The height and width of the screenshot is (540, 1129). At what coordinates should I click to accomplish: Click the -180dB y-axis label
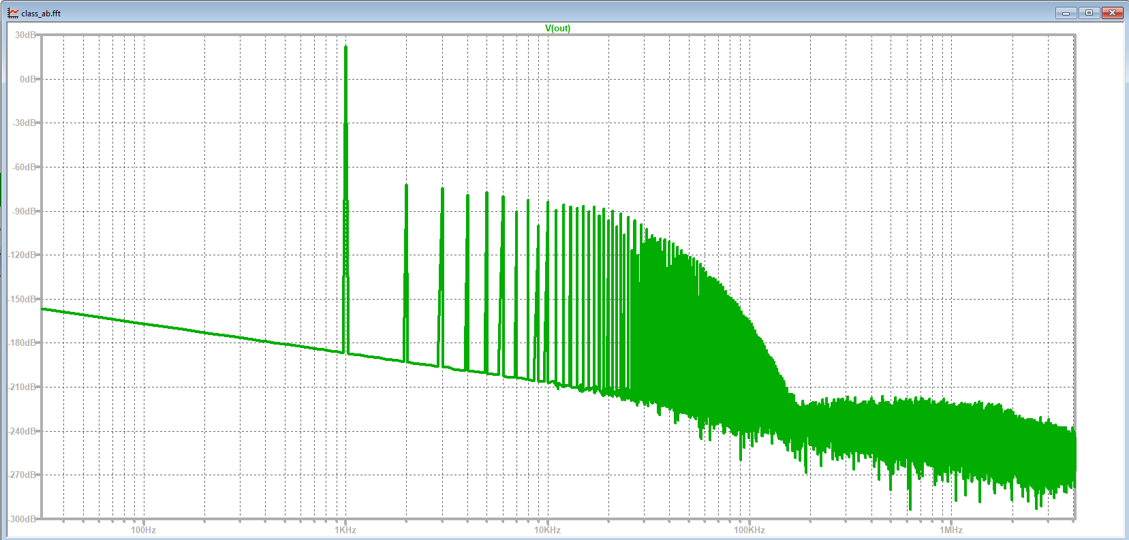[22, 343]
